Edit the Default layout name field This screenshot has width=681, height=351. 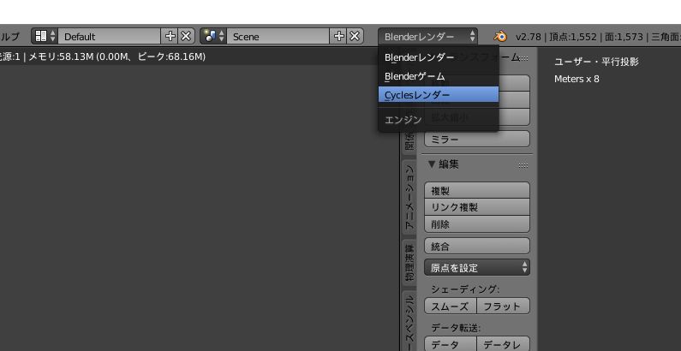tap(110, 37)
